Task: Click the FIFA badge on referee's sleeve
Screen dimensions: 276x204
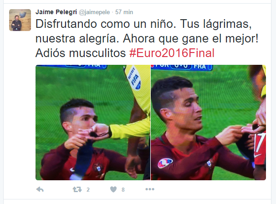Action: click(134, 78)
